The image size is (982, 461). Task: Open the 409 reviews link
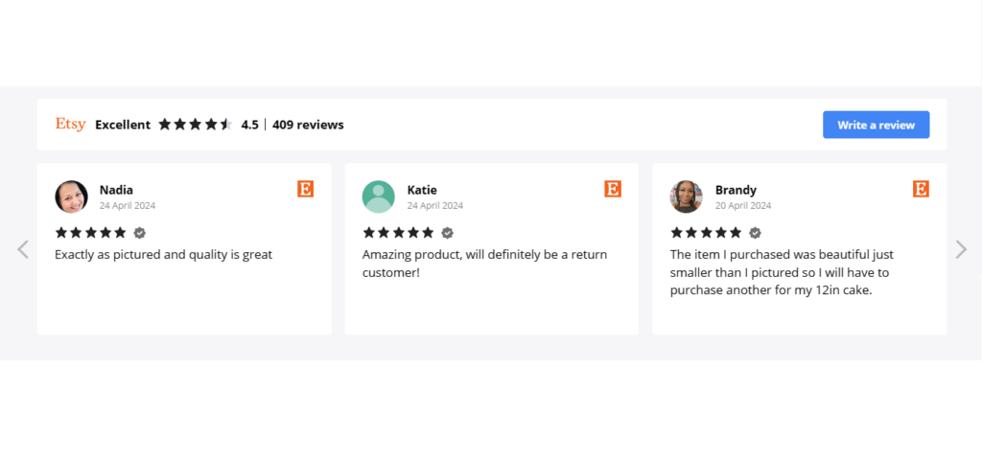click(x=308, y=125)
